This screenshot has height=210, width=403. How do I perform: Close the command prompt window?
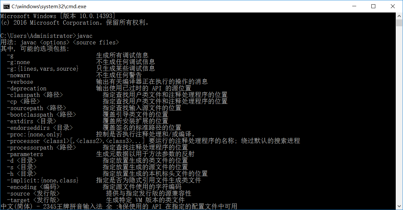coord(393,6)
